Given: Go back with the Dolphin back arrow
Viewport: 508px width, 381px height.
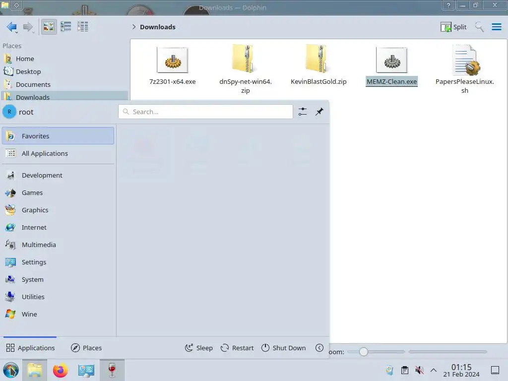Looking at the screenshot, I should [12, 27].
